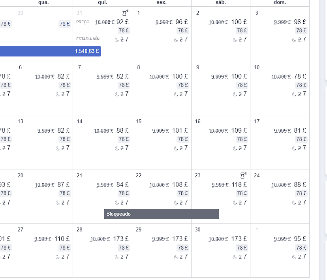Click the 173 £ price on day 29
Viewport: 327px width, 280px height.
pyautogui.click(x=180, y=239)
